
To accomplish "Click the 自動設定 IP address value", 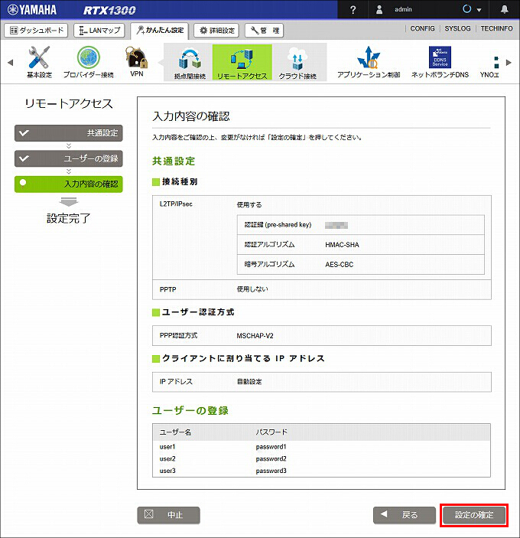I will tap(249, 382).
